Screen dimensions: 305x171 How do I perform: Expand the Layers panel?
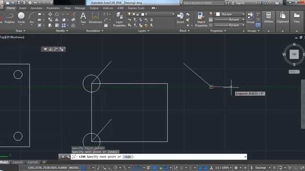(x=143, y=31)
